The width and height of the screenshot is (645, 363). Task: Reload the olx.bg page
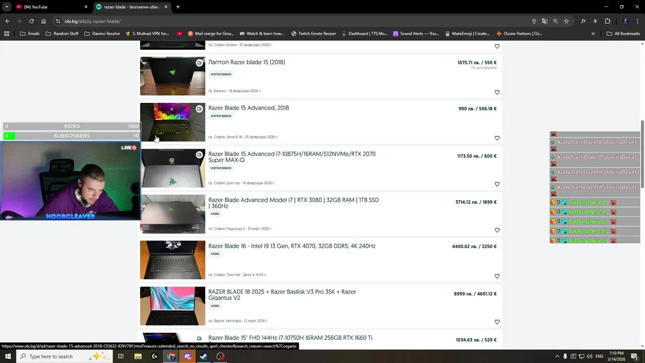pos(31,21)
